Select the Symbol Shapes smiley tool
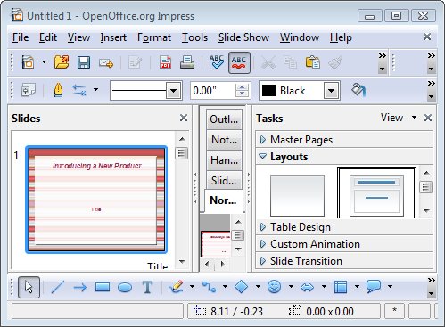This screenshot has height=327, width=445. click(x=274, y=287)
